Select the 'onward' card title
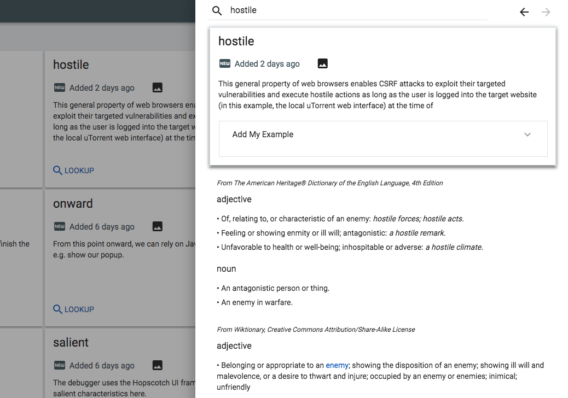The image size is (568, 398). [x=73, y=204]
